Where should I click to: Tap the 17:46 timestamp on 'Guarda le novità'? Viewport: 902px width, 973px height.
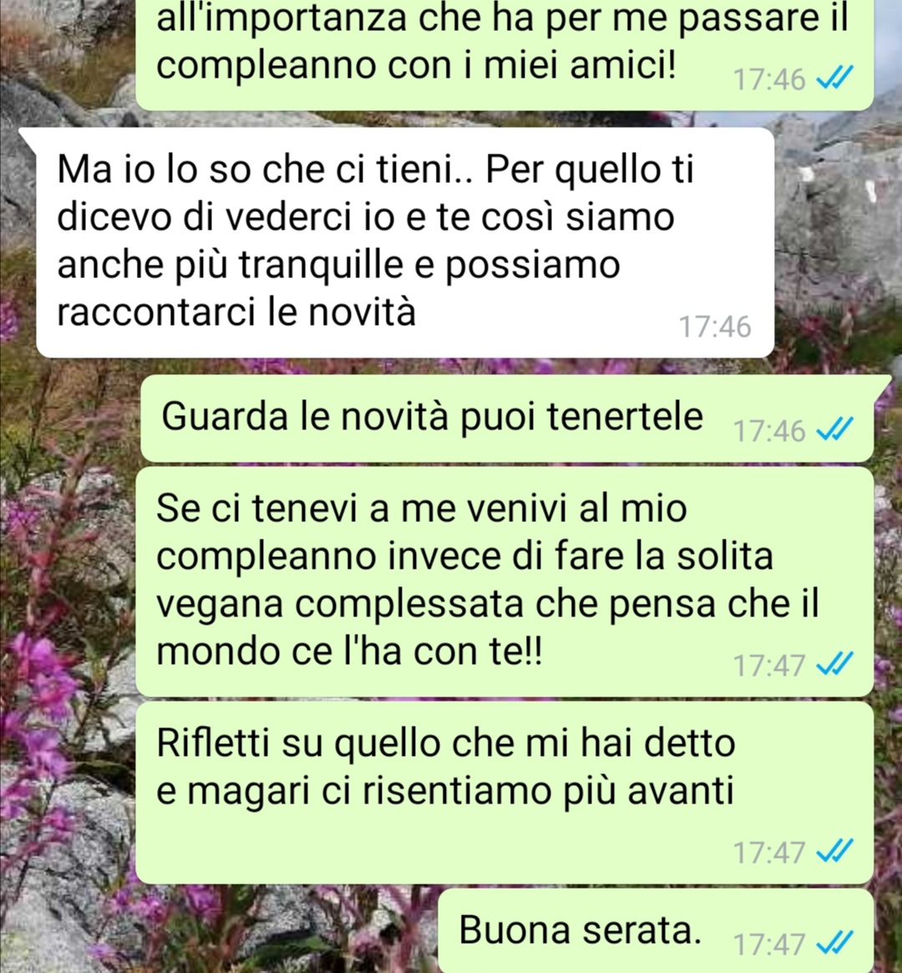768,431
